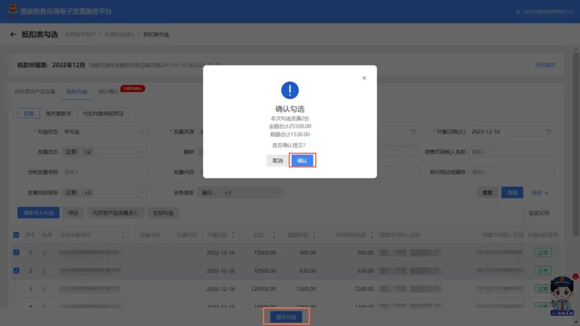The image size is (580, 326).
Task: Click the 转内销证明编号 input field
Action: coord(512,172)
